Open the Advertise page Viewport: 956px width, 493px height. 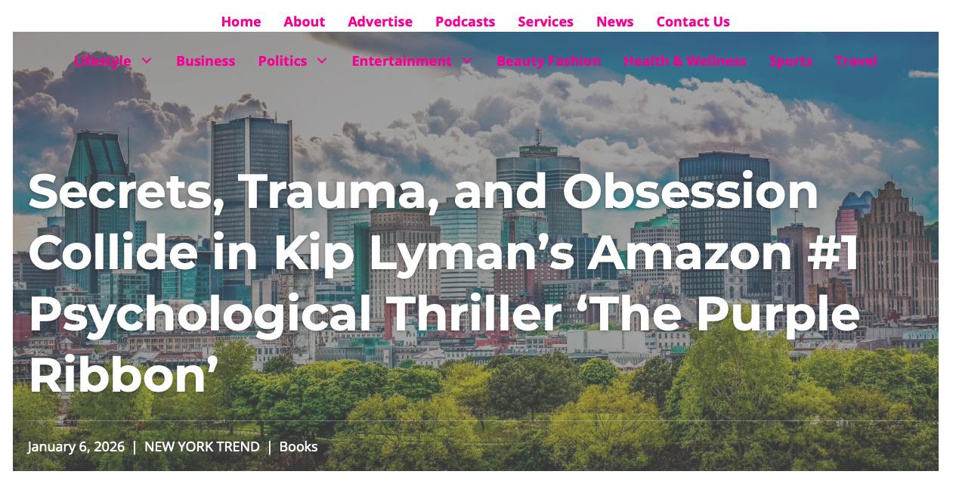(x=380, y=21)
